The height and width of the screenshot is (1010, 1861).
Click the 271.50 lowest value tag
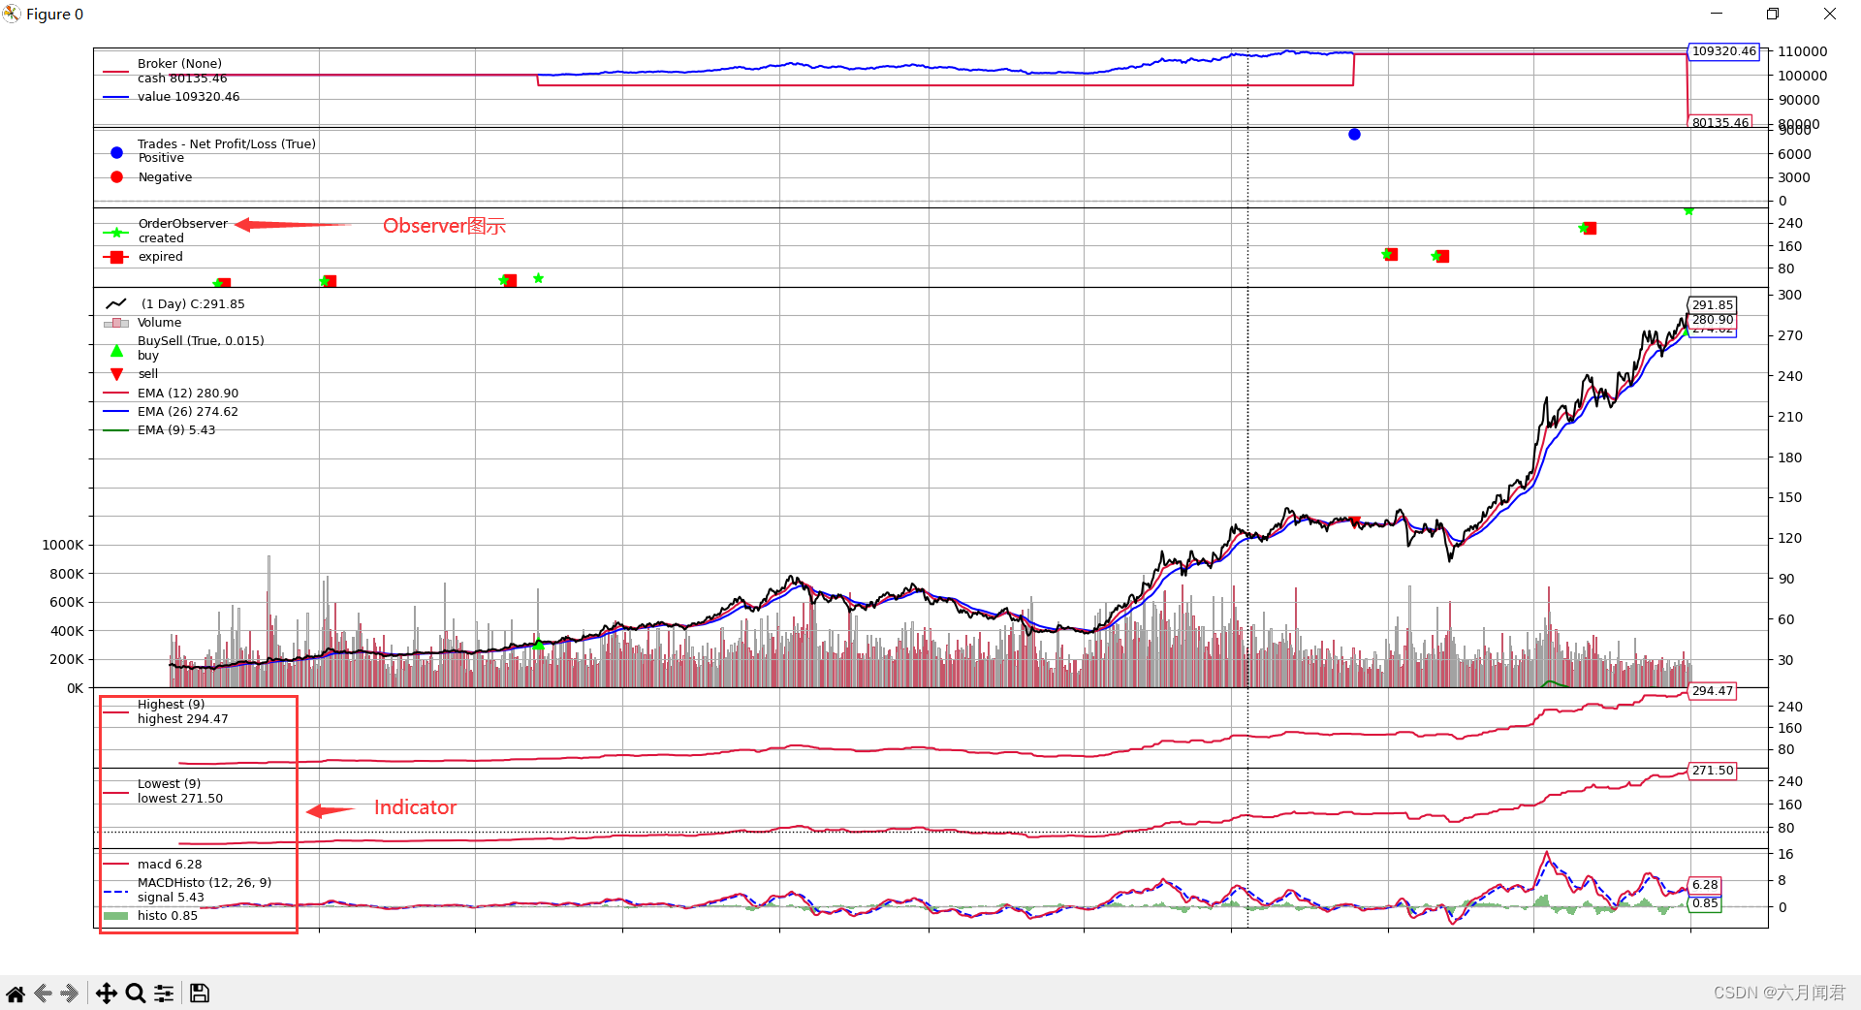tap(1713, 771)
